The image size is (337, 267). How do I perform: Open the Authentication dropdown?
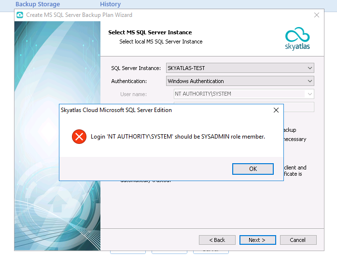point(240,81)
